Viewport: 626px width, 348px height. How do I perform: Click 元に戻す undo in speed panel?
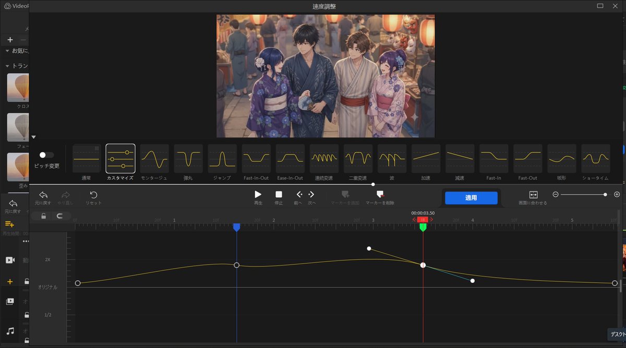tap(43, 195)
